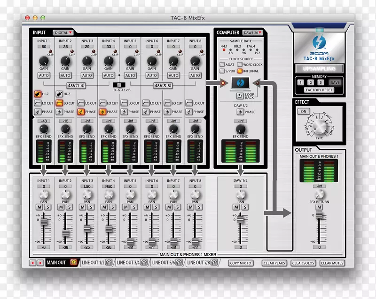Click the Clear Mutes button

pyautogui.click(x=332, y=263)
